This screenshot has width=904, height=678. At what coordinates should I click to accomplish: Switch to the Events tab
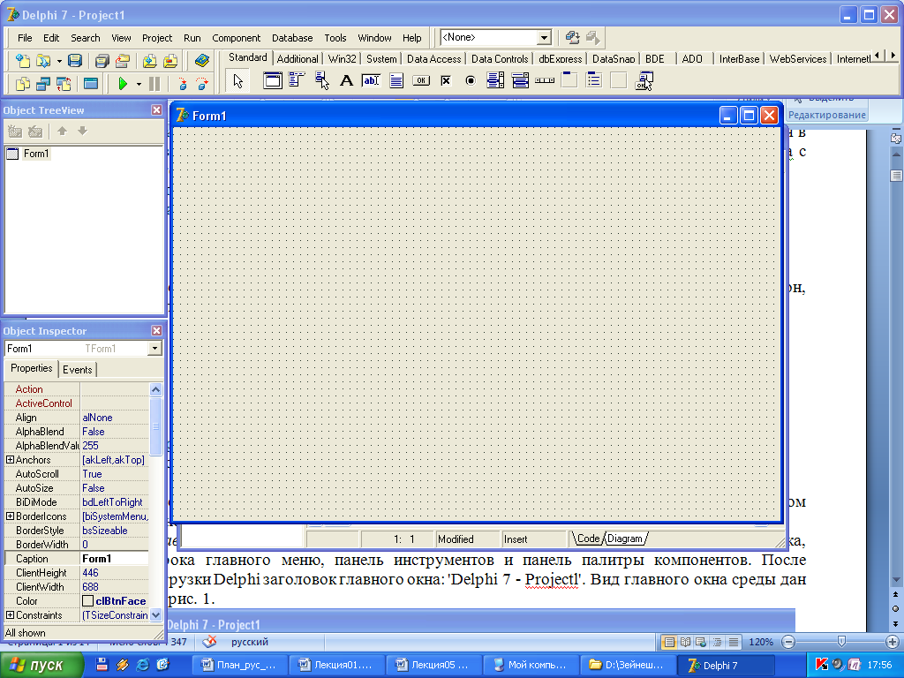pos(78,369)
